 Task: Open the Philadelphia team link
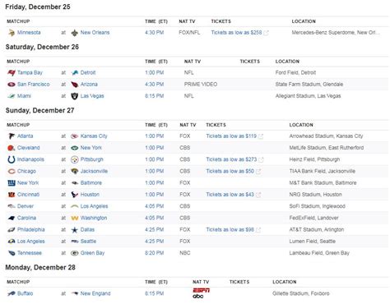30,230
